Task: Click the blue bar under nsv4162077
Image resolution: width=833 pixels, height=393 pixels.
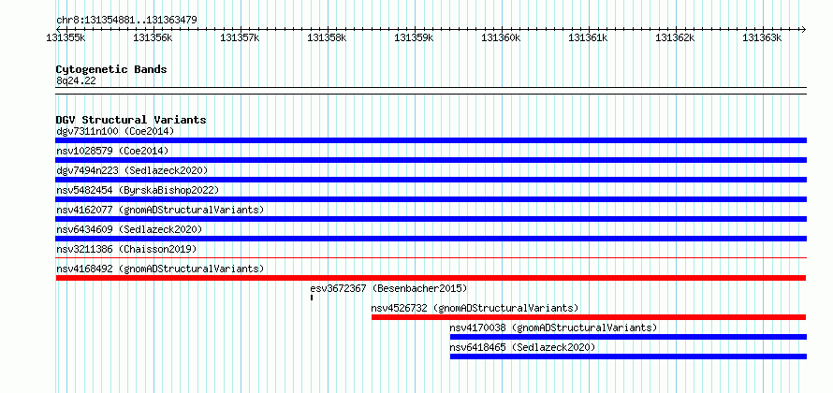Action: click(x=431, y=219)
